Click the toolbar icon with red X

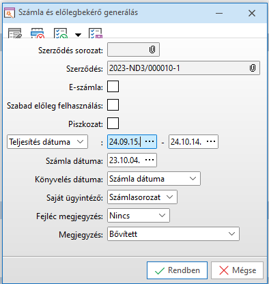(38, 33)
